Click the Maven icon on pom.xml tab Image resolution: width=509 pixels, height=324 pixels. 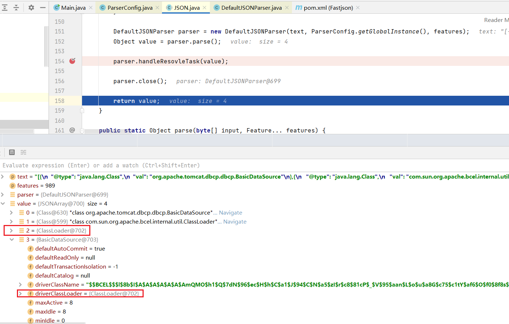(299, 8)
